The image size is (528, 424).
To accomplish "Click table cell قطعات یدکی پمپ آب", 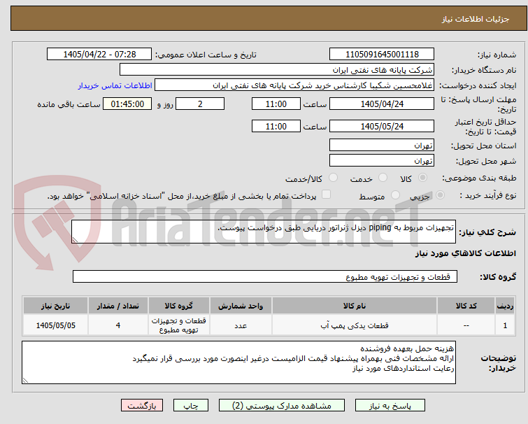I will coord(355,325).
